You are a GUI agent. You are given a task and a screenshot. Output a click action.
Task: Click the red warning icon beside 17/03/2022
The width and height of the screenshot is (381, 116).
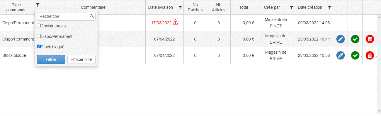[175, 22]
